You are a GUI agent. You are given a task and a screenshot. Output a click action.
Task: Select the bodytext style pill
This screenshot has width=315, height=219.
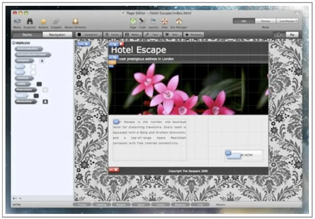[25, 60]
